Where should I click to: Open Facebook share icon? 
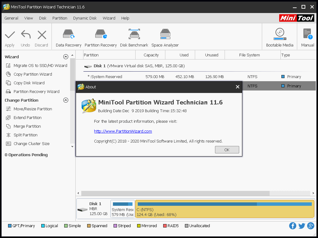point(293,226)
